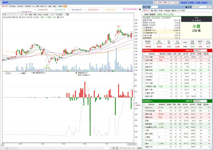Screen dimensions: 213x150
Task: Select the 6月 time range button
Action: pyautogui.click(x=125, y=148)
